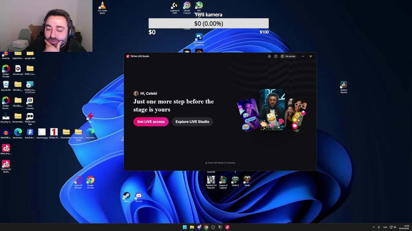The height and width of the screenshot is (231, 412).
Task: Select DaVinci Resolve desktop icon
Action: coord(344,87)
